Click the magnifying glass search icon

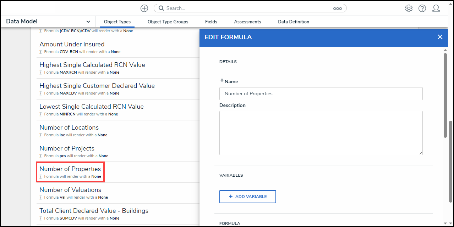coord(161,8)
